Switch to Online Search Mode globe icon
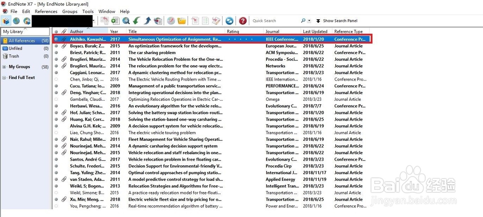 (16, 21)
